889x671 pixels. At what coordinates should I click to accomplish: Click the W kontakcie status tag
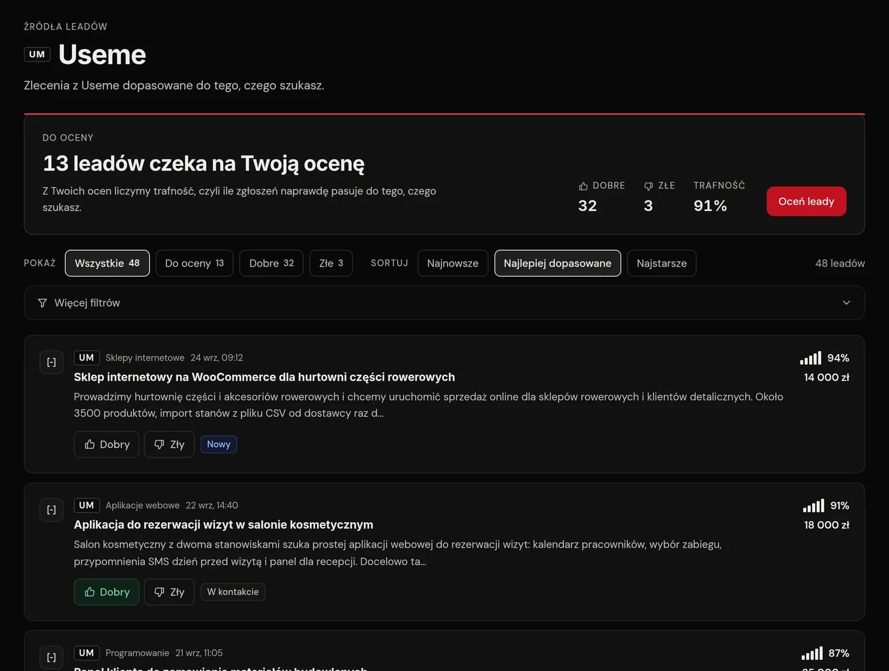[x=233, y=592]
